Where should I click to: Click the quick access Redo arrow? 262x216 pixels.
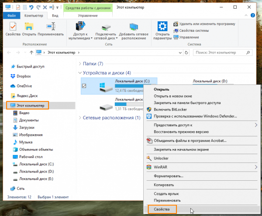[x=38, y=7]
